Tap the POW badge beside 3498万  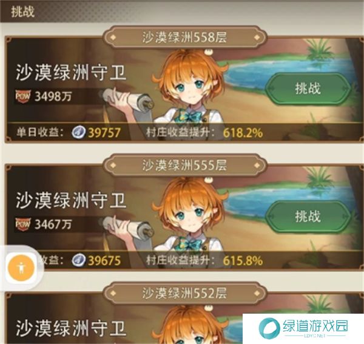pyautogui.click(x=23, y=96)
